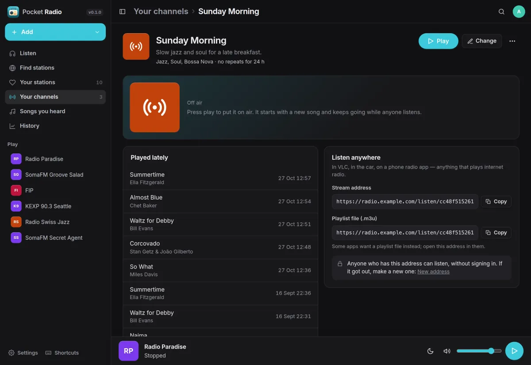Select KEXP 90.3 Seattle station name

[48, 206]
